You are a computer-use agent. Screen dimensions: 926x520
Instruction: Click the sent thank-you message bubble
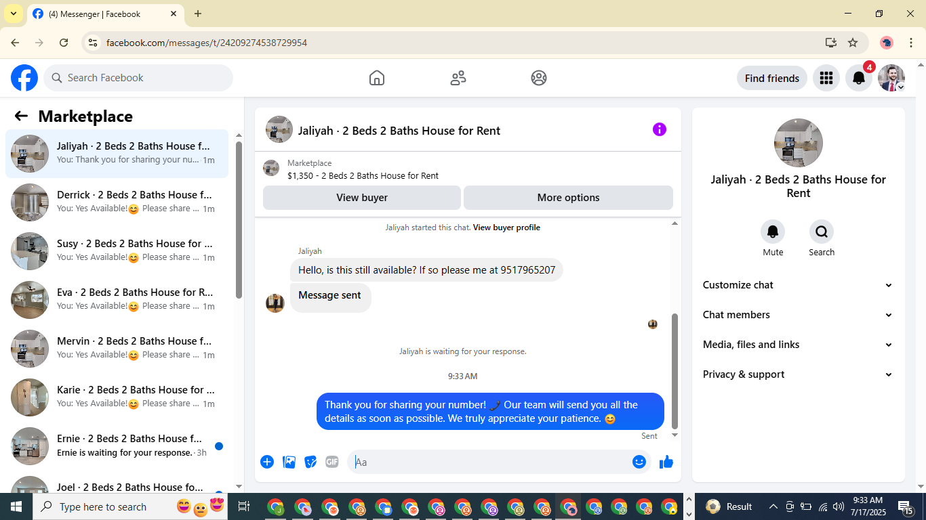click(490, 412)
